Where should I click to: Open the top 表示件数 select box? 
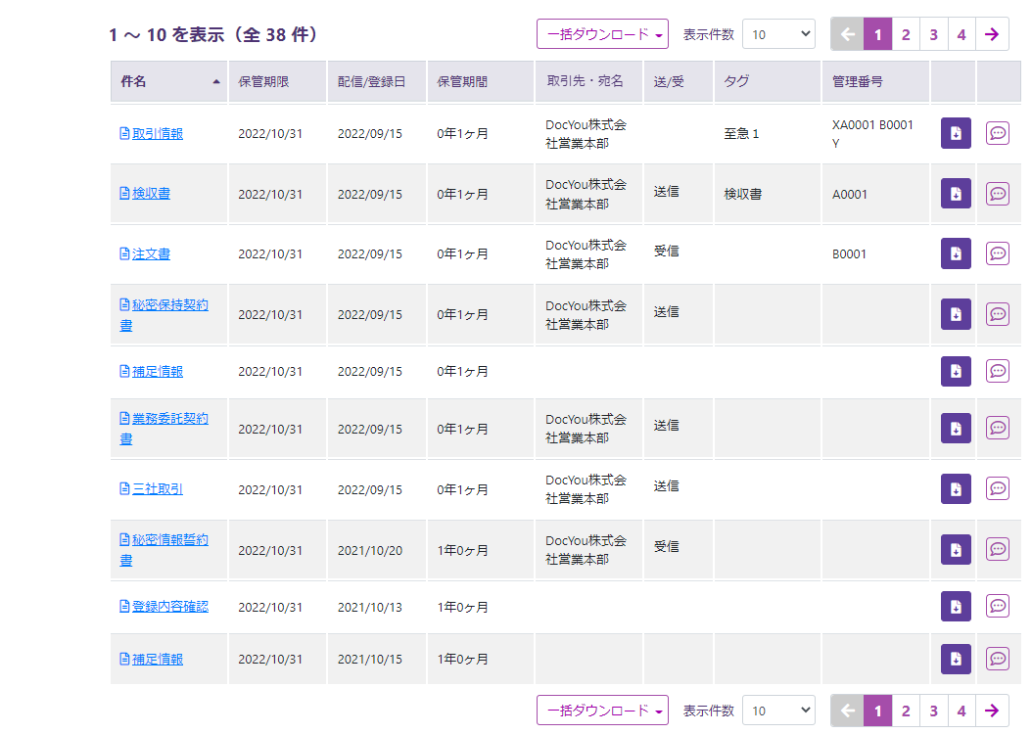[778, 34]
